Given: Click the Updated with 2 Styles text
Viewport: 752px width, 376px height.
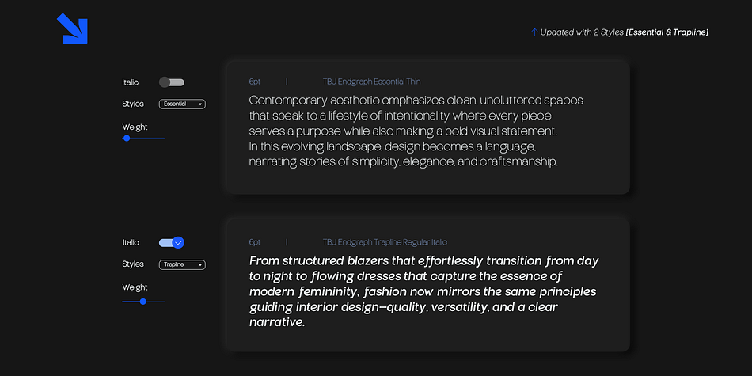Looking at the screenshot, I should [582, 32].
